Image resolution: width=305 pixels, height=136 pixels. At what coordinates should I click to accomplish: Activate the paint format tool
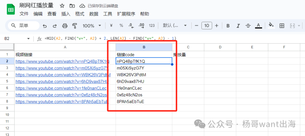(75, 26)
